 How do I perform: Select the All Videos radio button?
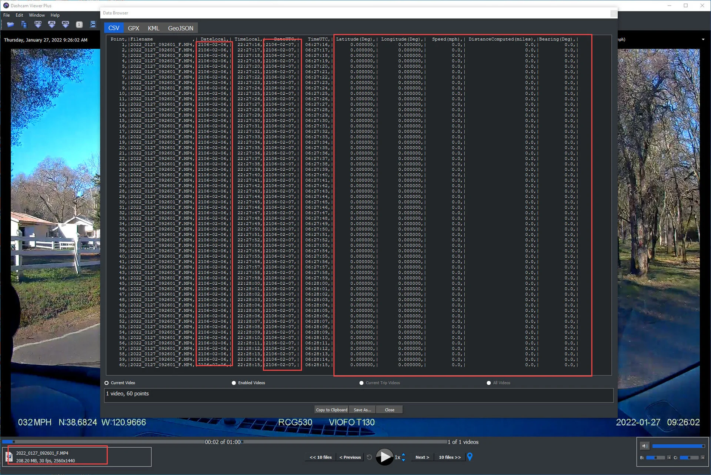point(488,383)
